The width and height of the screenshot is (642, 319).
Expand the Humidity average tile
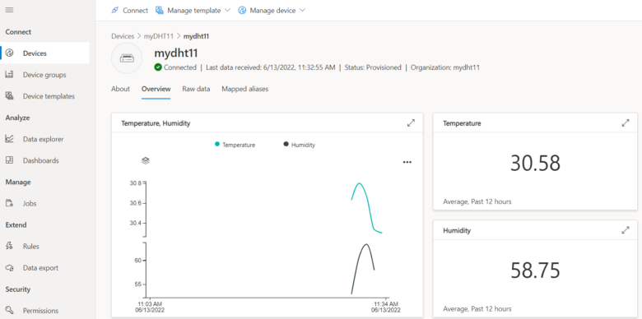(626, 230)
